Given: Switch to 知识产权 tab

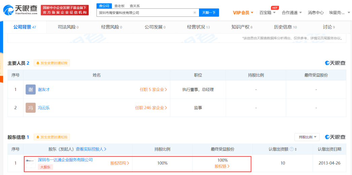Looking at the screenshot, I should pos(242,27).
